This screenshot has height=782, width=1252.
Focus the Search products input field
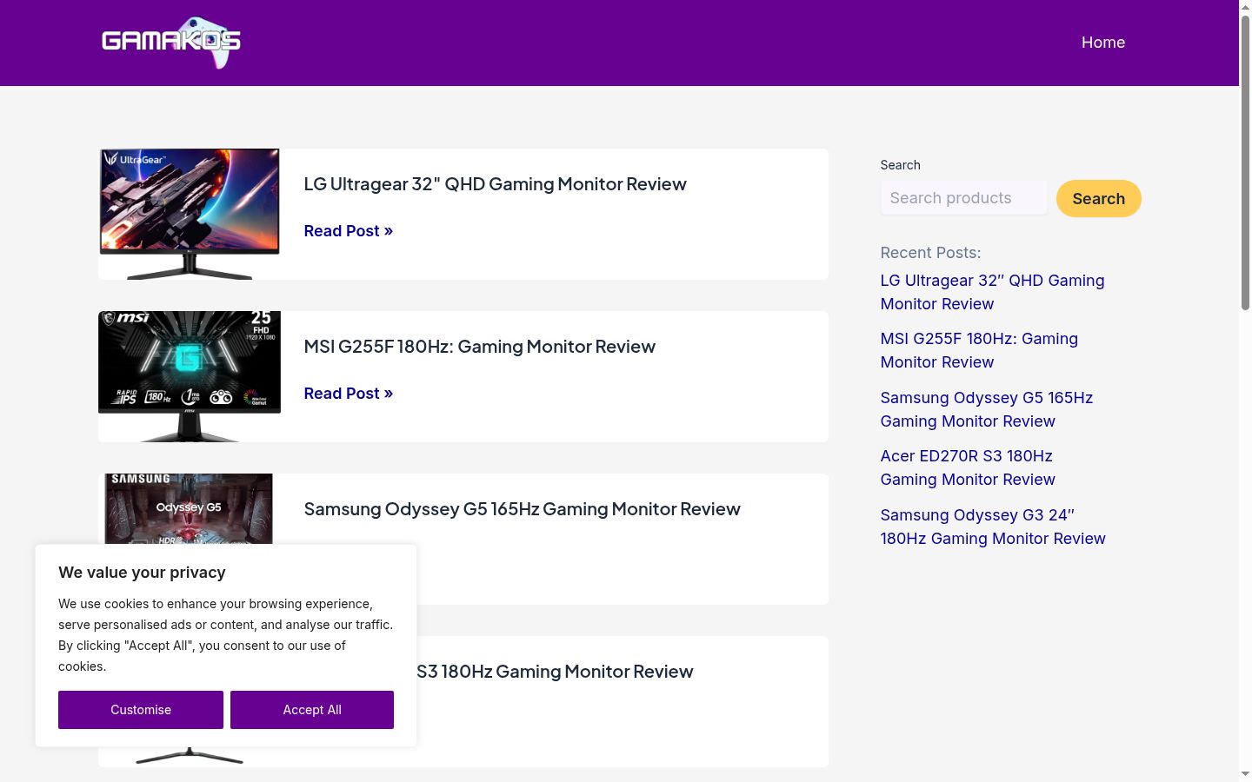point(963,198)
